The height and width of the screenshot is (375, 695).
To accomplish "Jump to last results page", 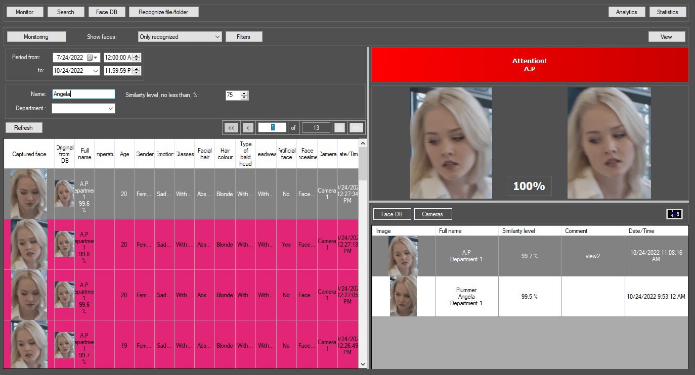I will click(x=356, y=128).
